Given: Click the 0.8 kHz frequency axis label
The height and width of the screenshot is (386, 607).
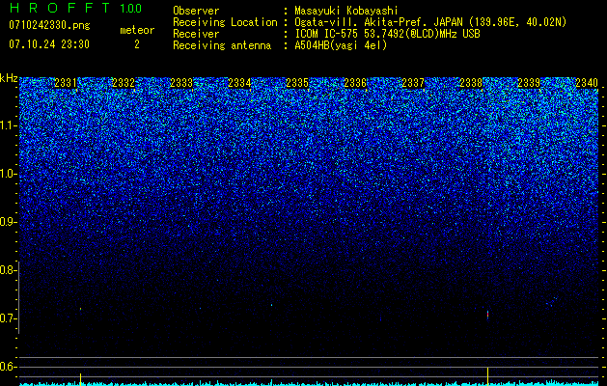Looking at the screenshot, I should pos(8,270).
